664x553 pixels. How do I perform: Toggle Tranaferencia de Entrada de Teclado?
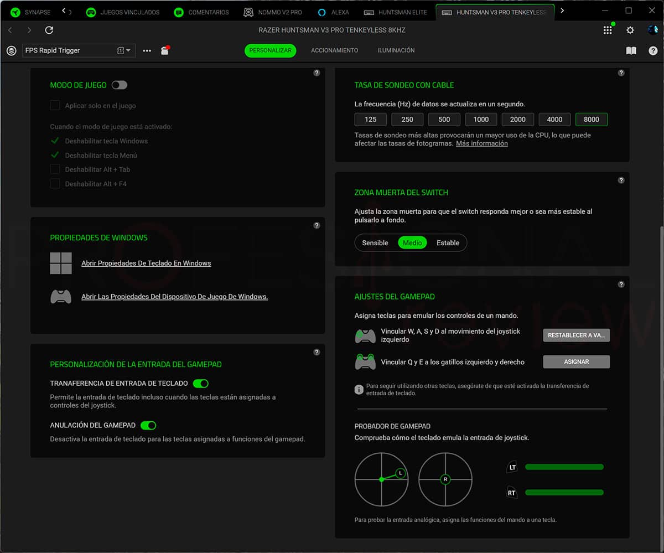(200, 383)
